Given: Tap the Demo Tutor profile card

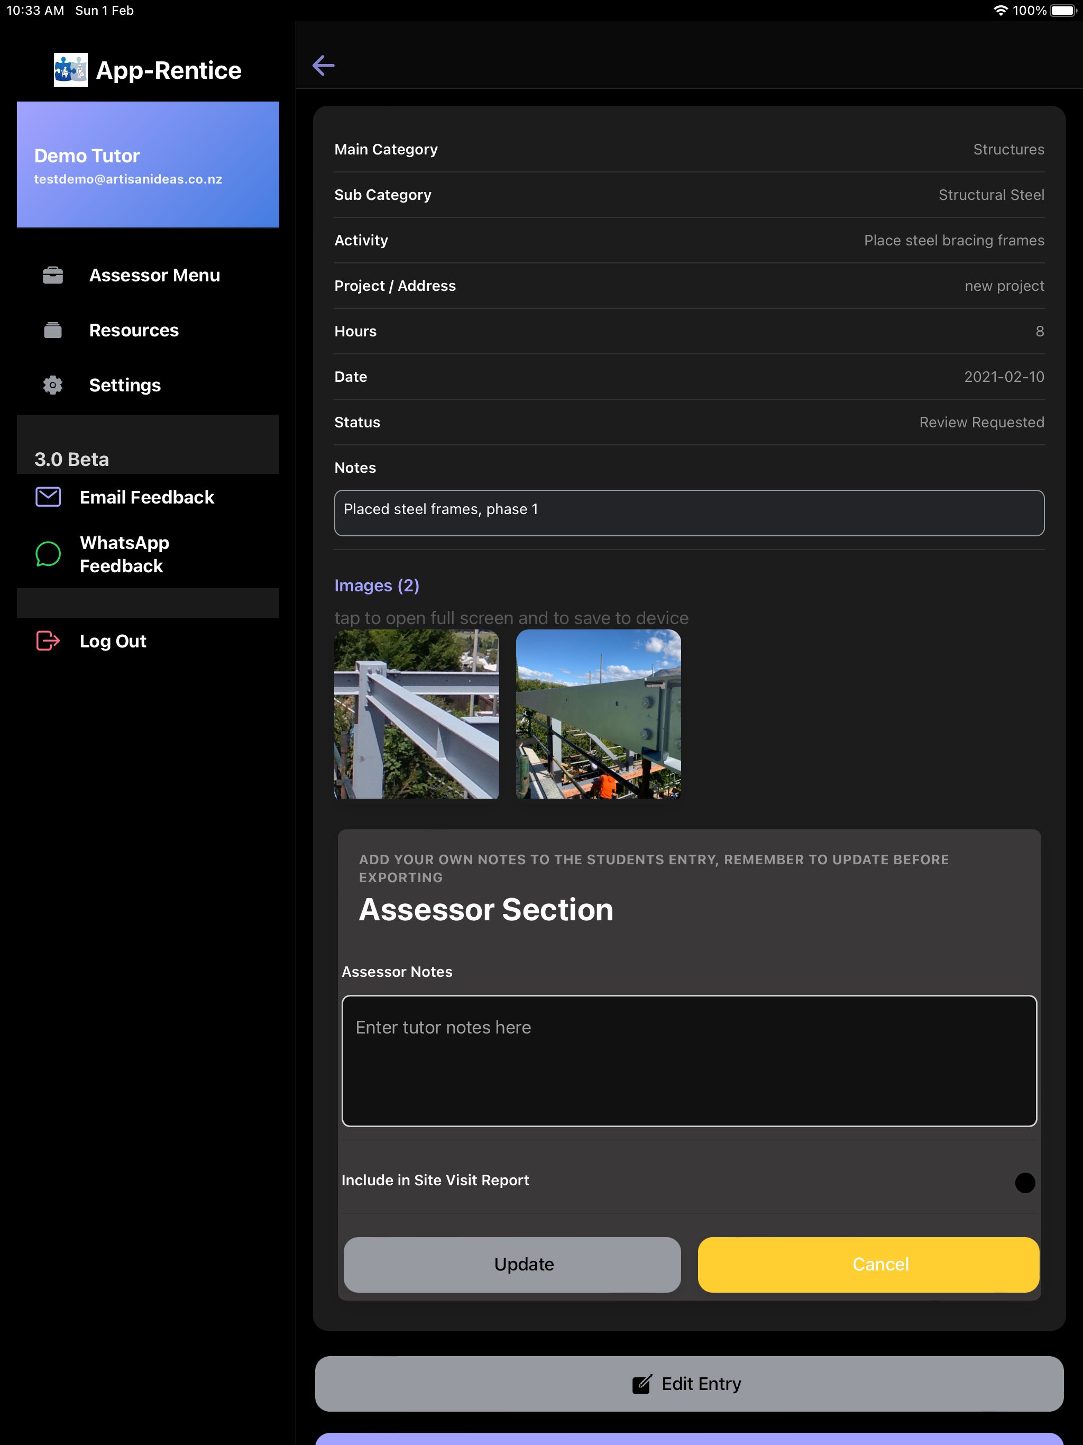Looking at the screenshot, I should [148, 164].
